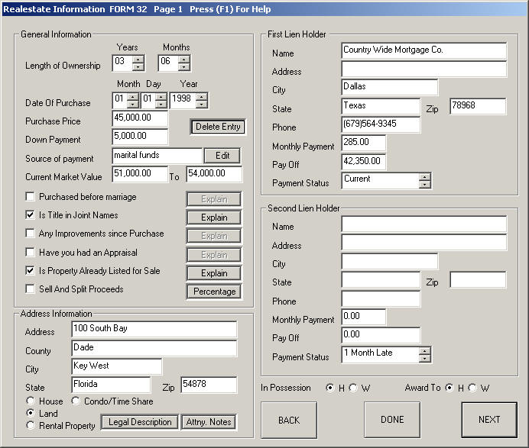Screen dimensions: 529x448
Task: Click Current Market Value high field
Action: pyautogui.click(x=214, y=175)
